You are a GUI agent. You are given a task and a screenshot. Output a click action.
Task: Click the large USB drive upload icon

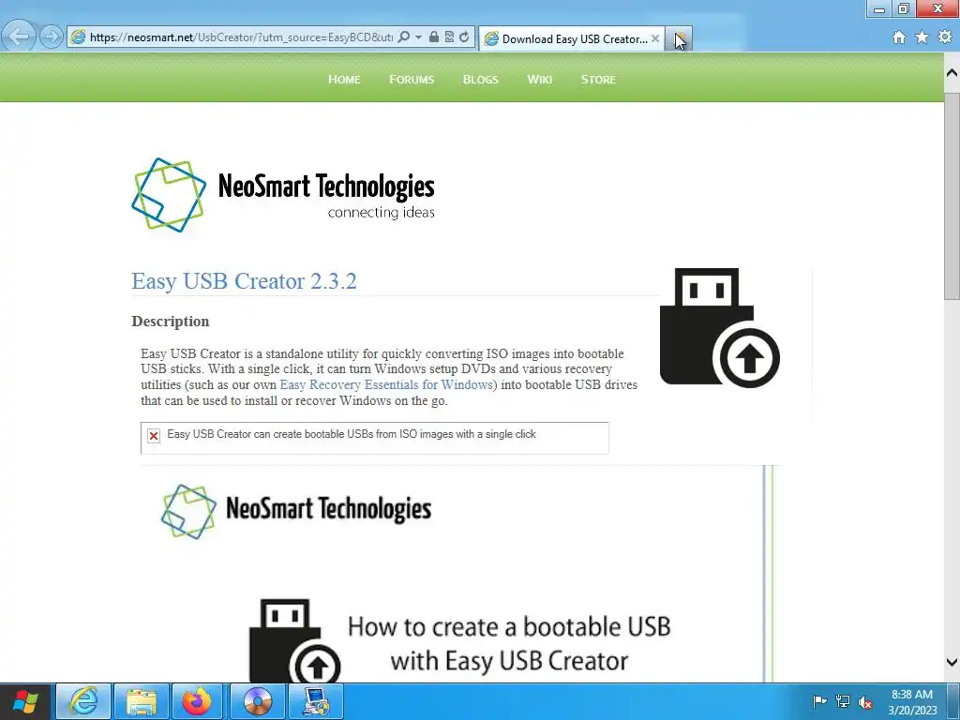pos(719,327)
